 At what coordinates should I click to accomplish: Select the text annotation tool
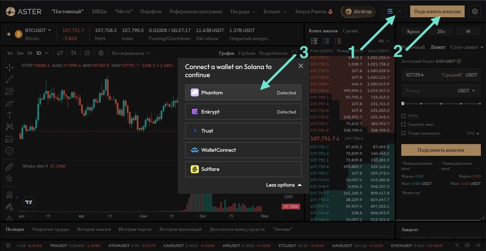coord(10,115)
